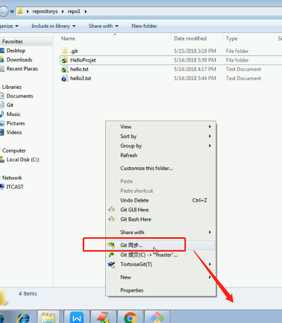Viewport: 282px width, 323px height.
Task: Select the Computer node in sidebar
Action: tap(14, 150)
